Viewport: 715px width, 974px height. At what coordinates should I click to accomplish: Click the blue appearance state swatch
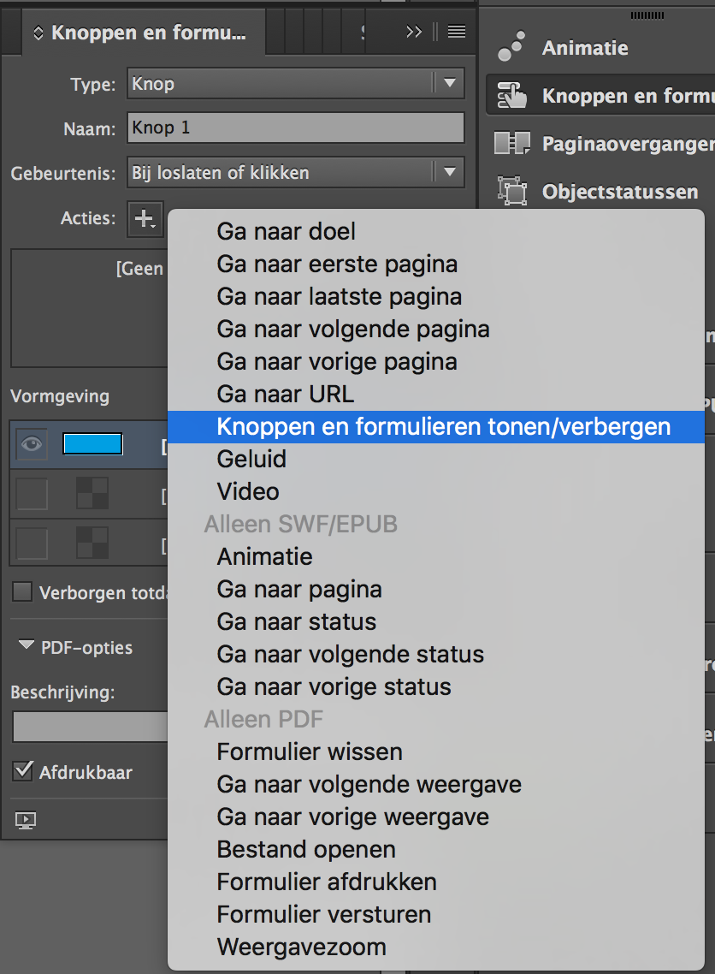[x=92, y=444]
